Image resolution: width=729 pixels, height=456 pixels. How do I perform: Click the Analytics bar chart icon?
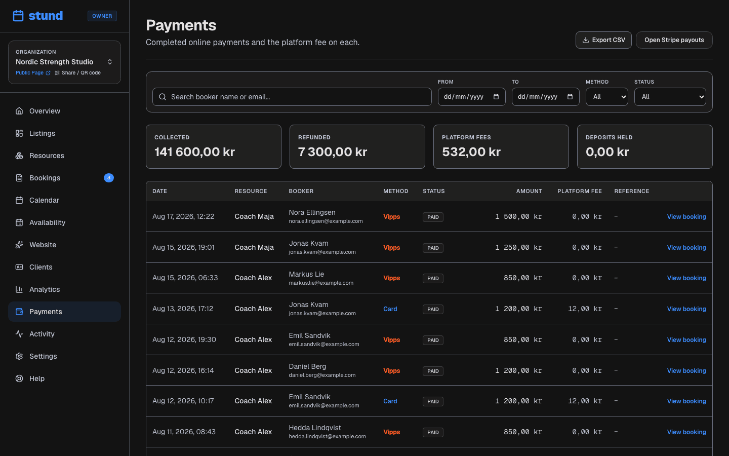(19, 289)
